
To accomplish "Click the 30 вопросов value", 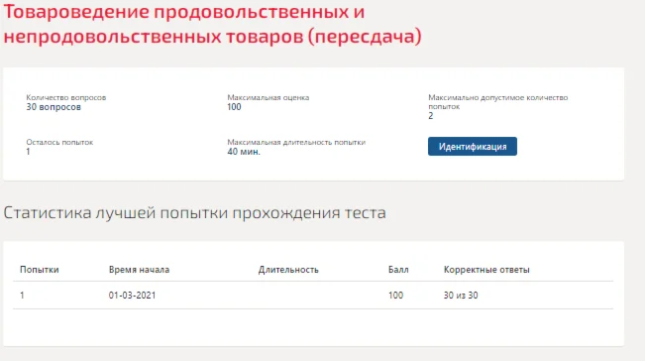I will tap(54, 107).
